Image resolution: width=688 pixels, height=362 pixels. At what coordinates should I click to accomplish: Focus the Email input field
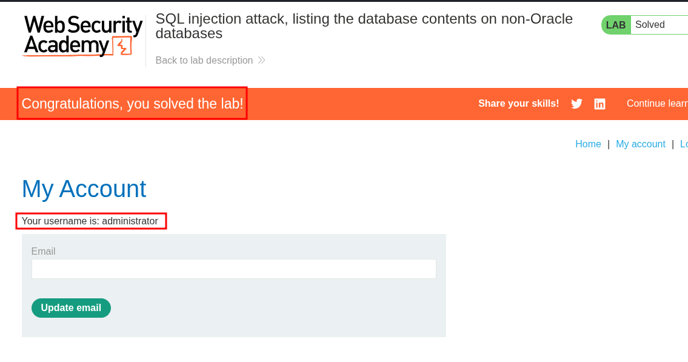tap(233, 269)
